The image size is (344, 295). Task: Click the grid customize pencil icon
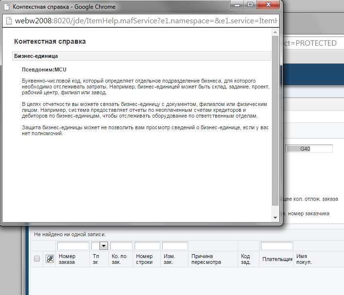[x=49, y=259]
